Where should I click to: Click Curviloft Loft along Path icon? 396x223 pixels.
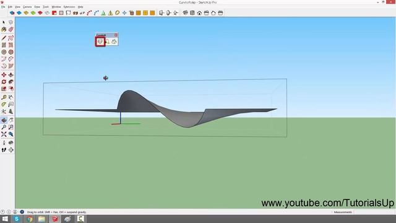(108, 42)
